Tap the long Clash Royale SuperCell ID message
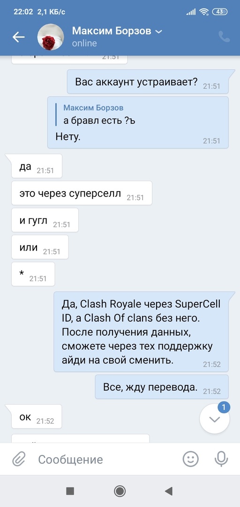The width and height of the screenshot is (240, 507). [x=141, y=332]
